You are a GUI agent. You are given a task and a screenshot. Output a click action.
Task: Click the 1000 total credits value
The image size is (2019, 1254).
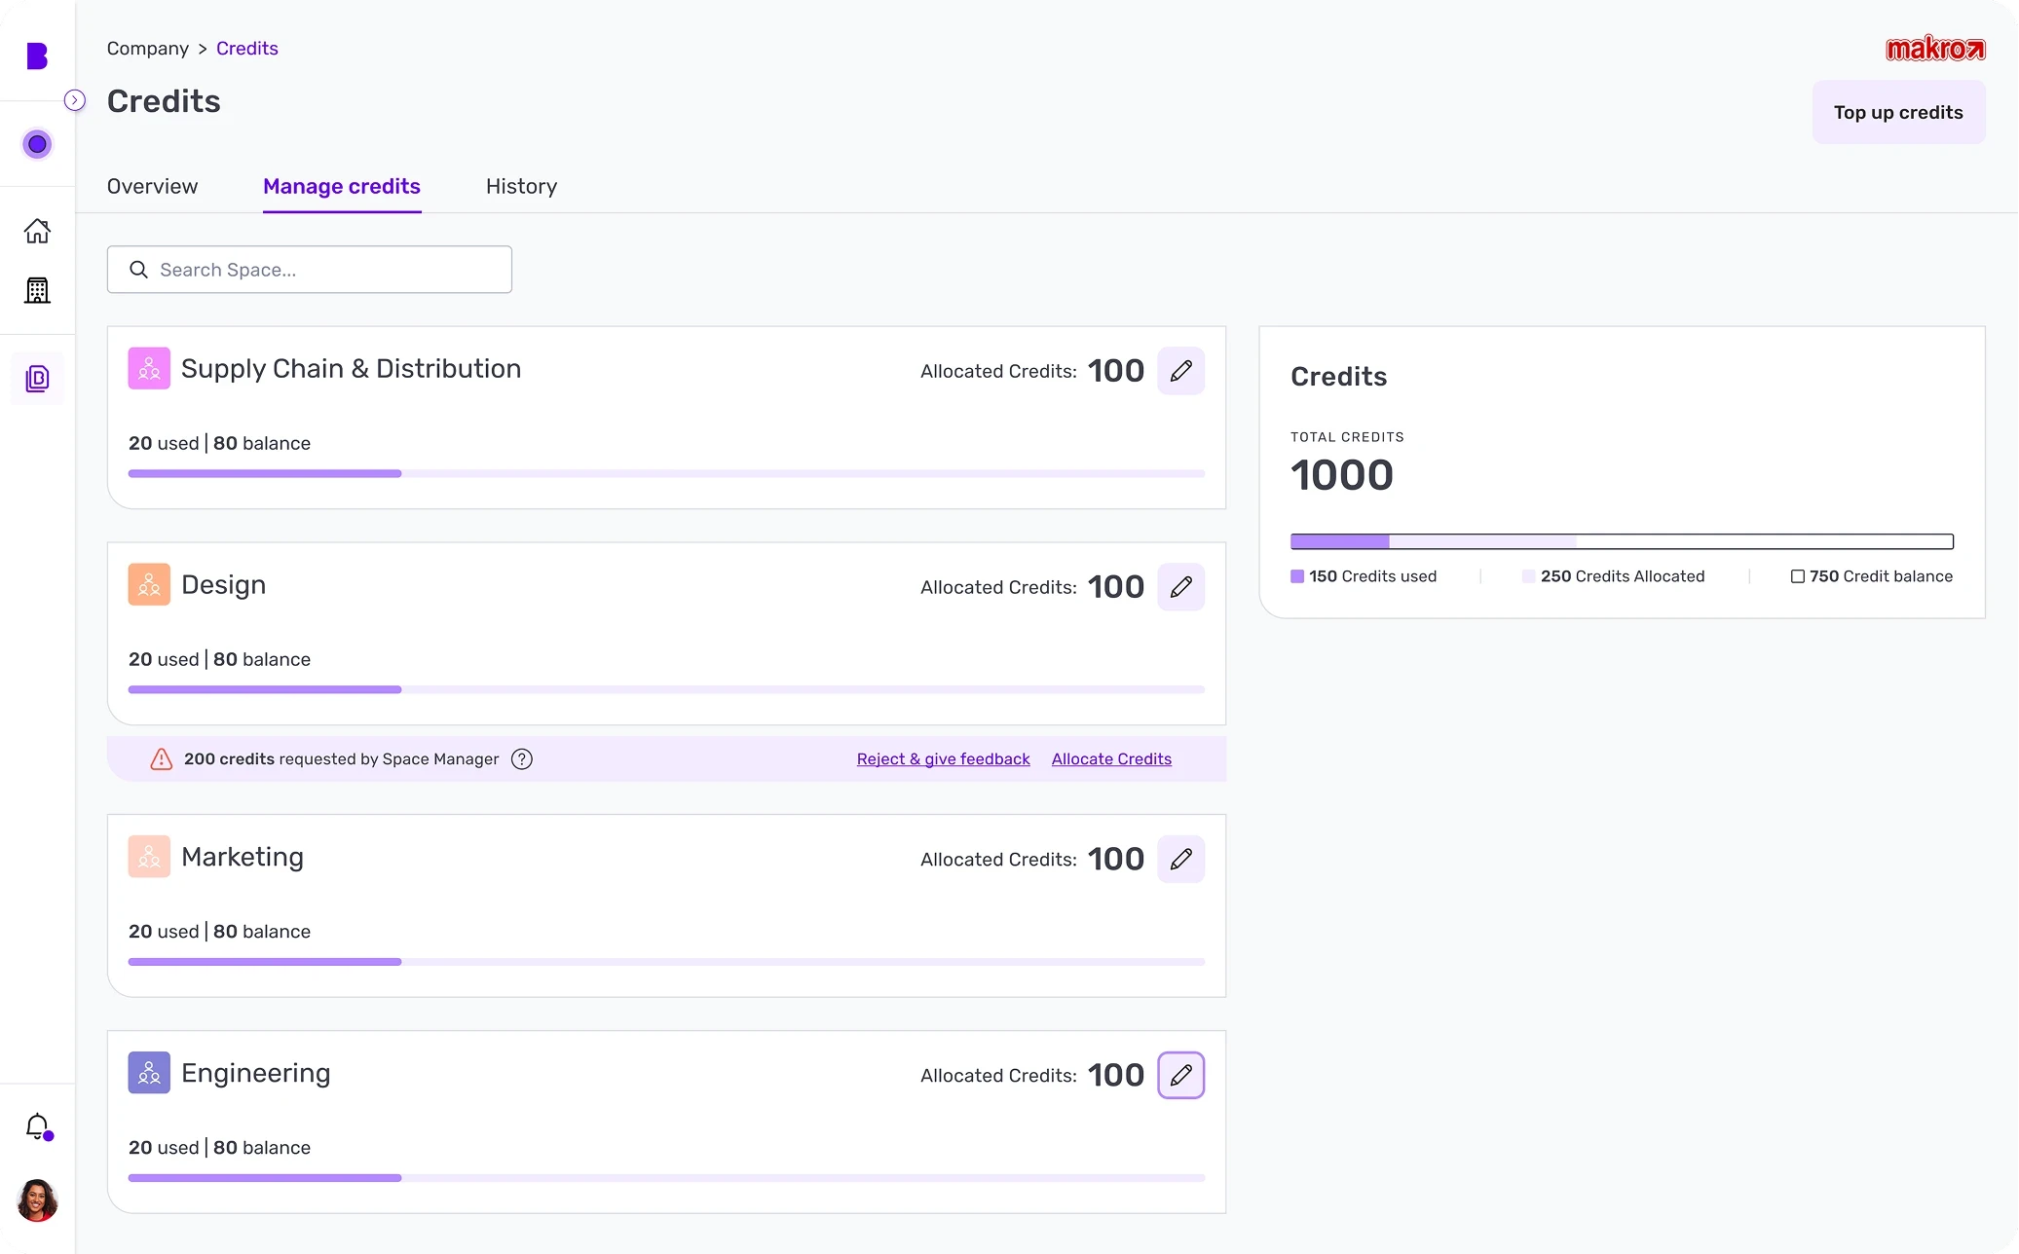coord(1341,475)
